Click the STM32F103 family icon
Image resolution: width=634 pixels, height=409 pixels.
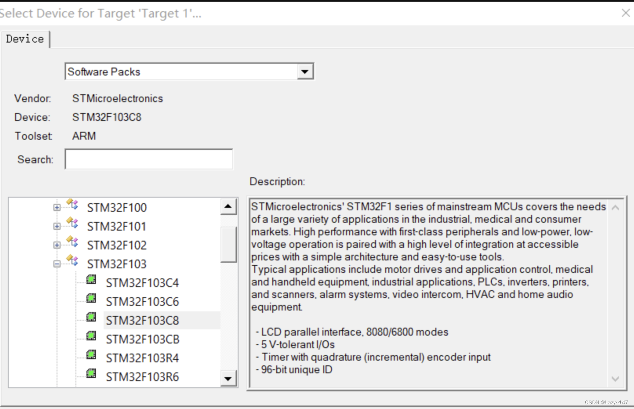[72, 261]
